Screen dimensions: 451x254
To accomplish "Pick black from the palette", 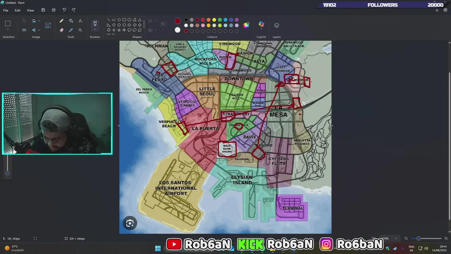I will tap(186, 20).
